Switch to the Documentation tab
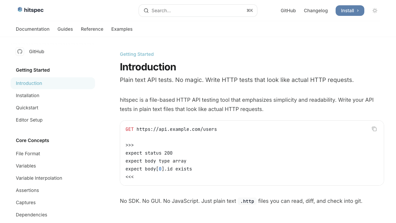Image resolution: width=396 pixels, height=223 pixels. (33, 29)
